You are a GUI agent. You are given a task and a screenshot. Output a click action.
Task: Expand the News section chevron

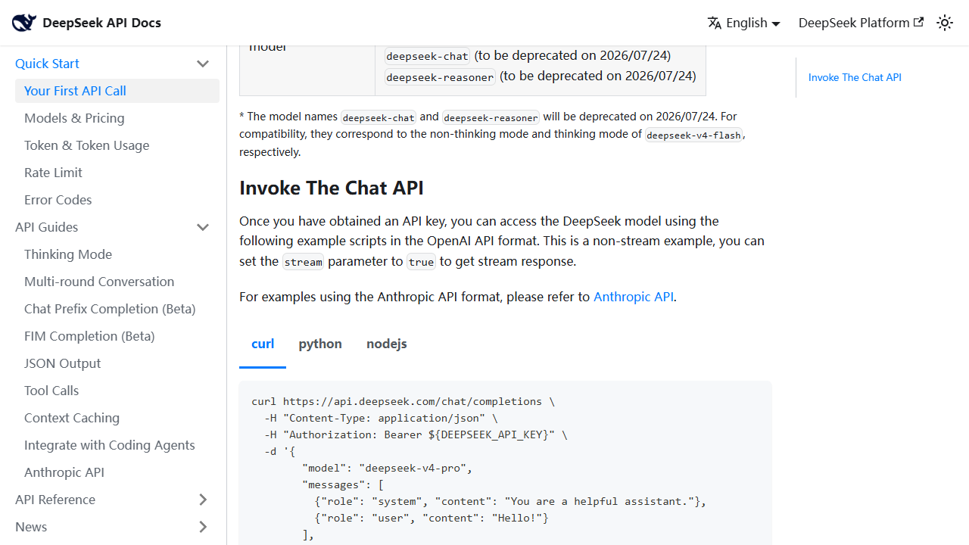click(203, 527)
